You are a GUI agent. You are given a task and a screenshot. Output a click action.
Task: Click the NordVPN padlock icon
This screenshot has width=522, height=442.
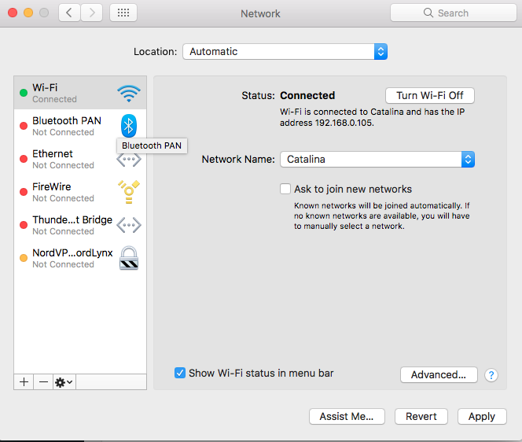pos(128,259)
